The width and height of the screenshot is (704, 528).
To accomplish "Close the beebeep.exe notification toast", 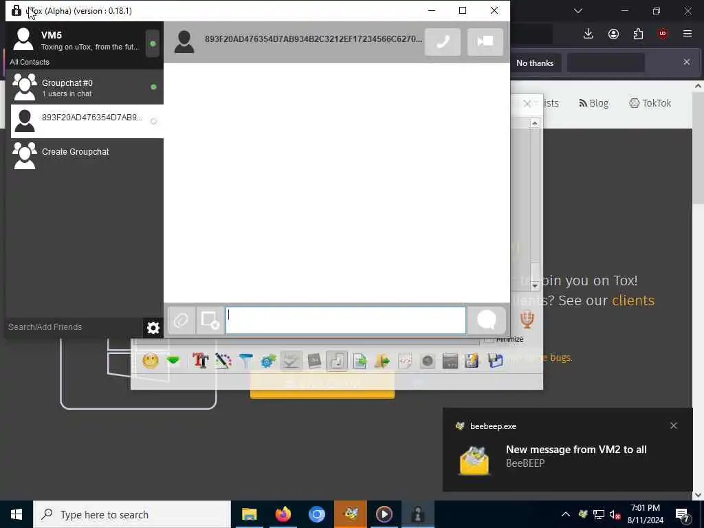I will click(674, 426).
